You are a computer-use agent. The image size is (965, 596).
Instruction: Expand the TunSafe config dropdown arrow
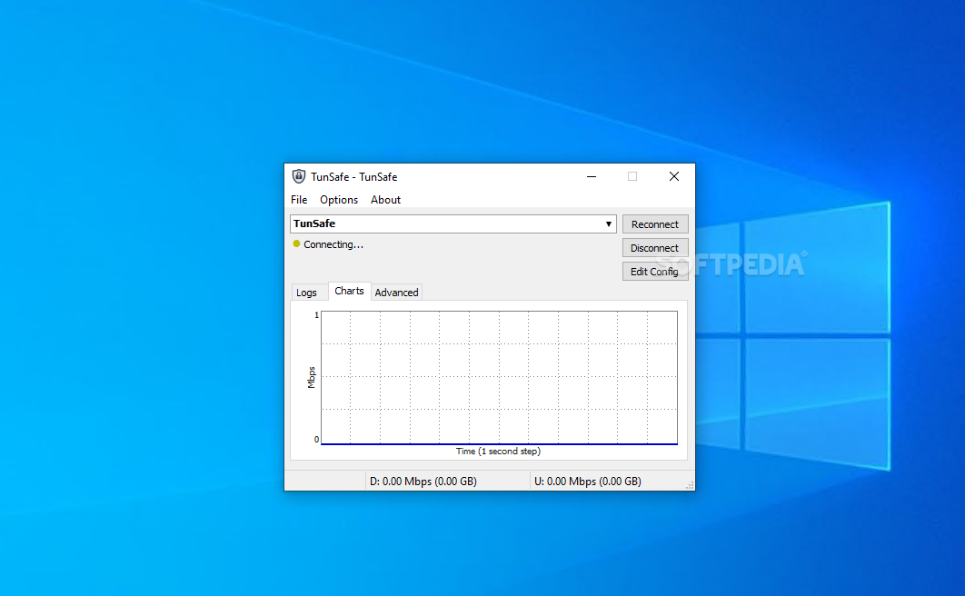(x=608, y=223)
